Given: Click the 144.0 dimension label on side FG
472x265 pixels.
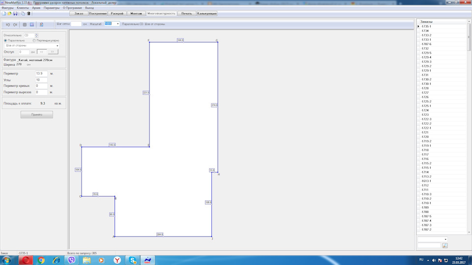Looking at the screenshot, I should tap(180, 40).
